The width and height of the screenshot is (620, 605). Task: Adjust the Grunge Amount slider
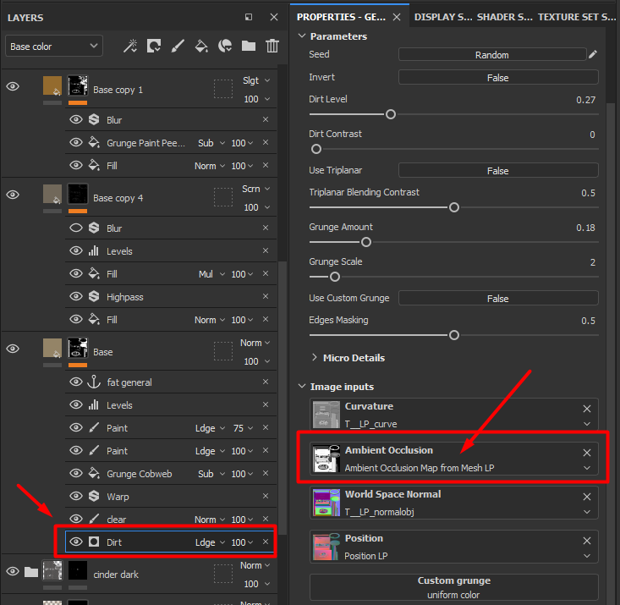point(366,242)
